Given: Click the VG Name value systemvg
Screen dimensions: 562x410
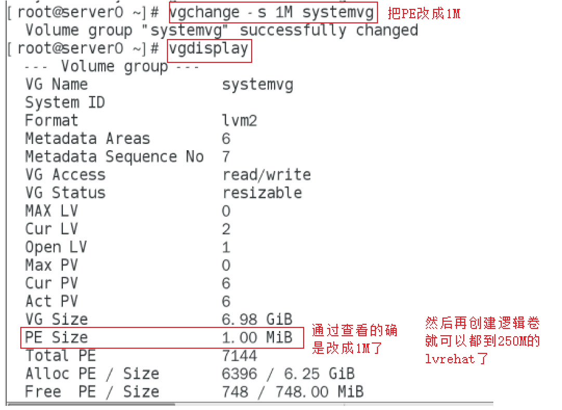Looking at the screenshot, I should [257, 85].
